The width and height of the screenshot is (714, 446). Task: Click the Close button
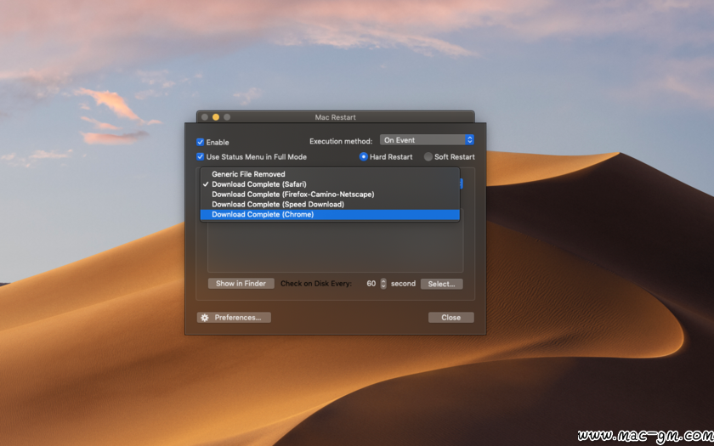pos(450,317)
